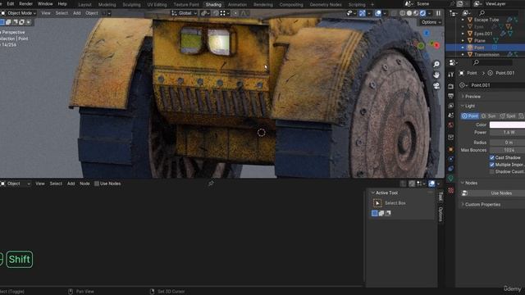Click the new scene icon beside Scene field
The height and width of the screenshot is (295, 525).
459,4
